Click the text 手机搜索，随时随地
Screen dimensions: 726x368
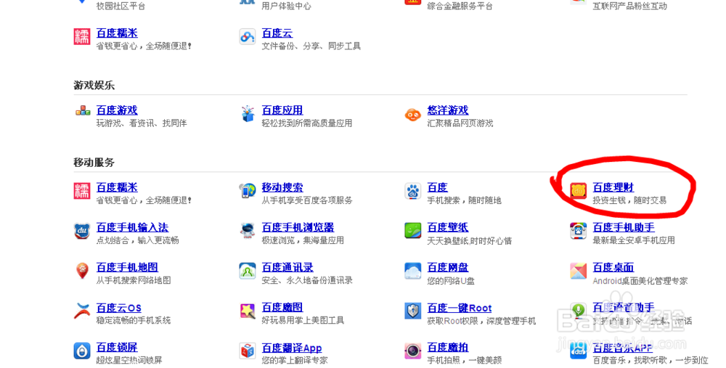(x=464, y=200)
